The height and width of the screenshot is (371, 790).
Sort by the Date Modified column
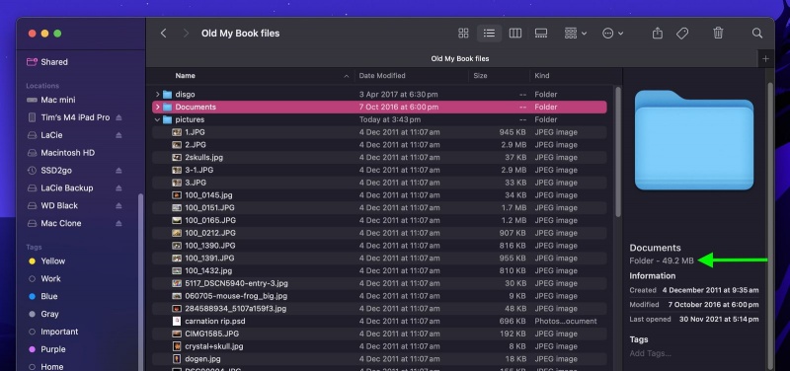[x=382, y=76]
